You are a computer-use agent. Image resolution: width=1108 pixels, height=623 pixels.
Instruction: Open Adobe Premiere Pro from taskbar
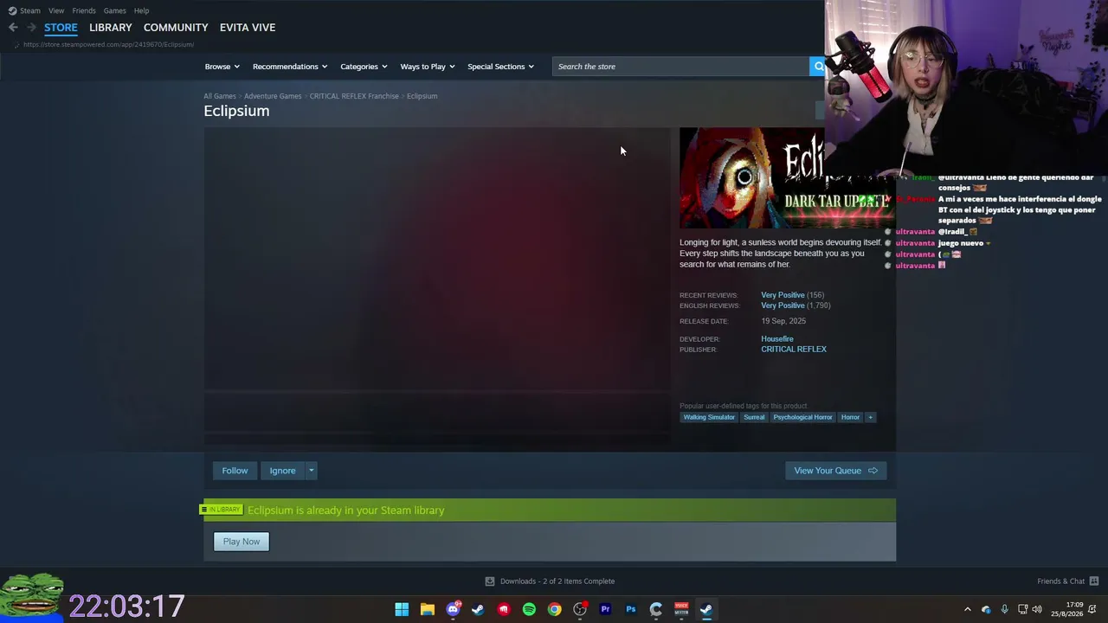[605, 609]
